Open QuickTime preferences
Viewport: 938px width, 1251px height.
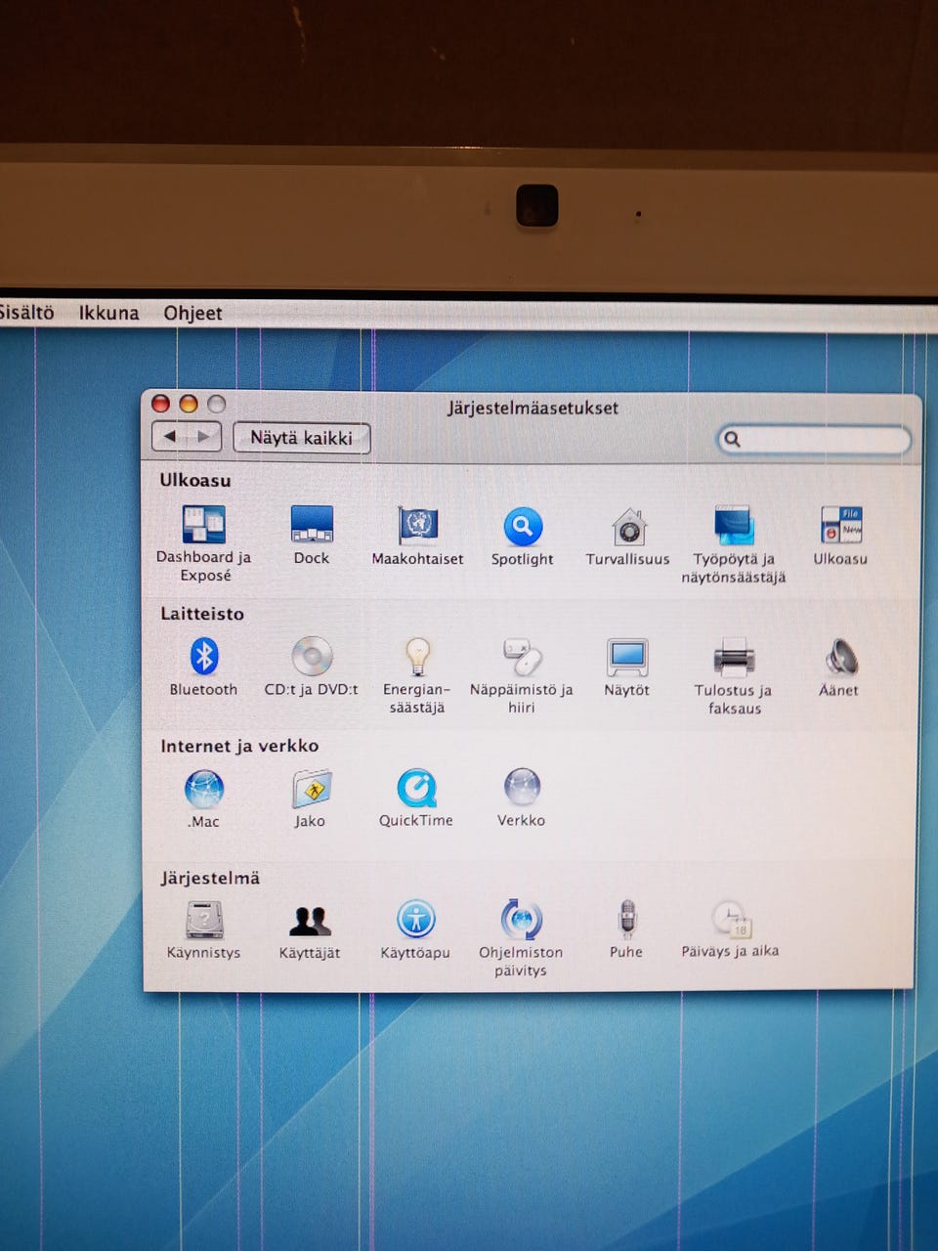click(416, 789)
